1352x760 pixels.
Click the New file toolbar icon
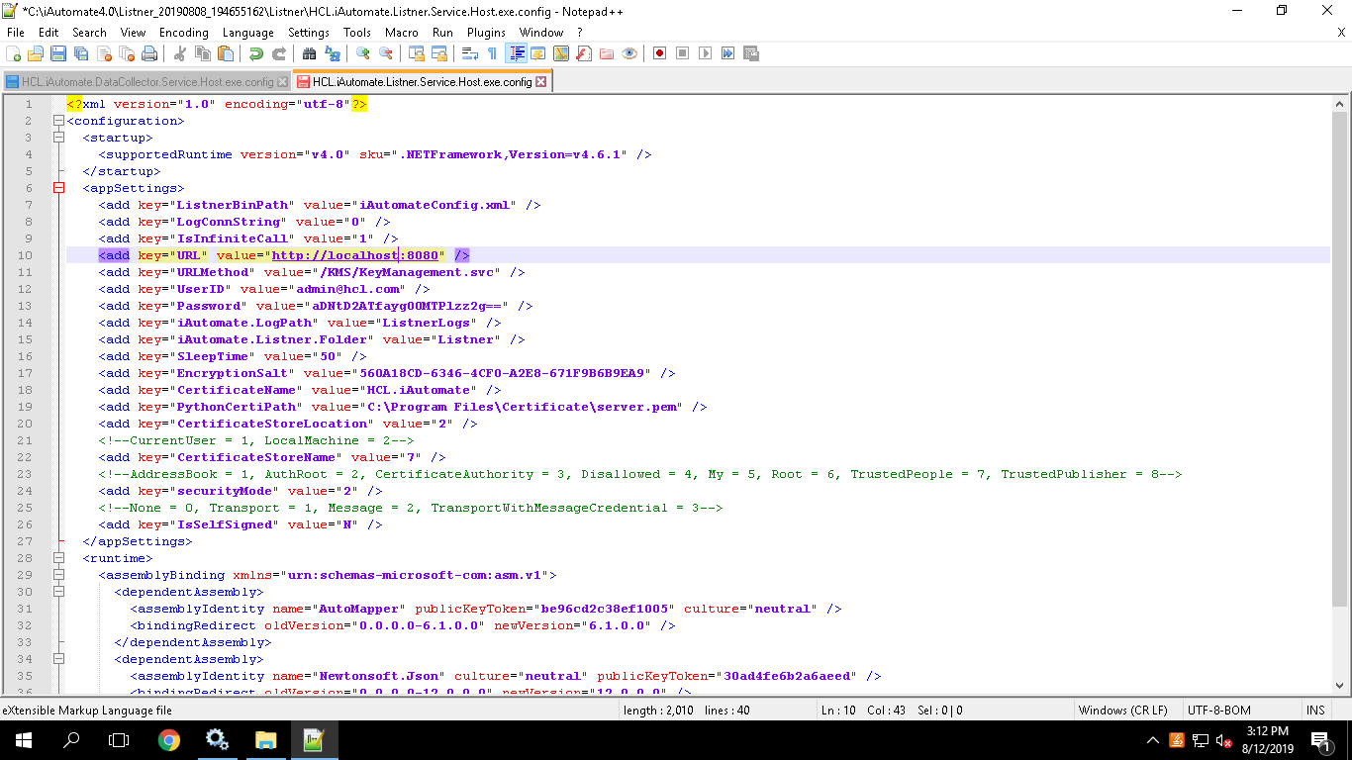pyautogui.click(x=14, y=53)
